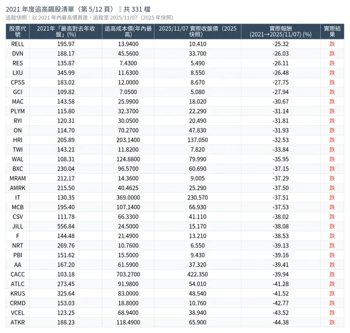
Task: Click cost price 703.2700 for CACC
Action: pyautogui.click(x=128, y=274)
